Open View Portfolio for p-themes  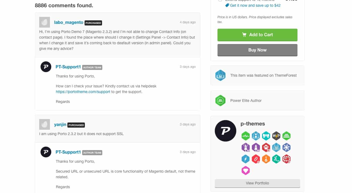[257, 183]
